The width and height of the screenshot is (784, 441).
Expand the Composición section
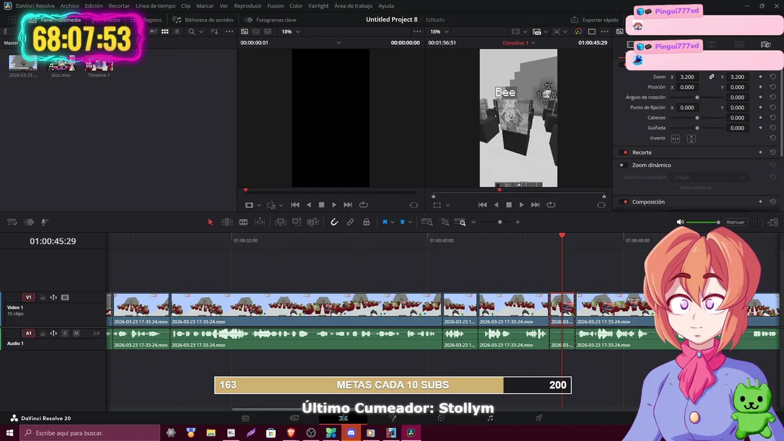[649, 202]
